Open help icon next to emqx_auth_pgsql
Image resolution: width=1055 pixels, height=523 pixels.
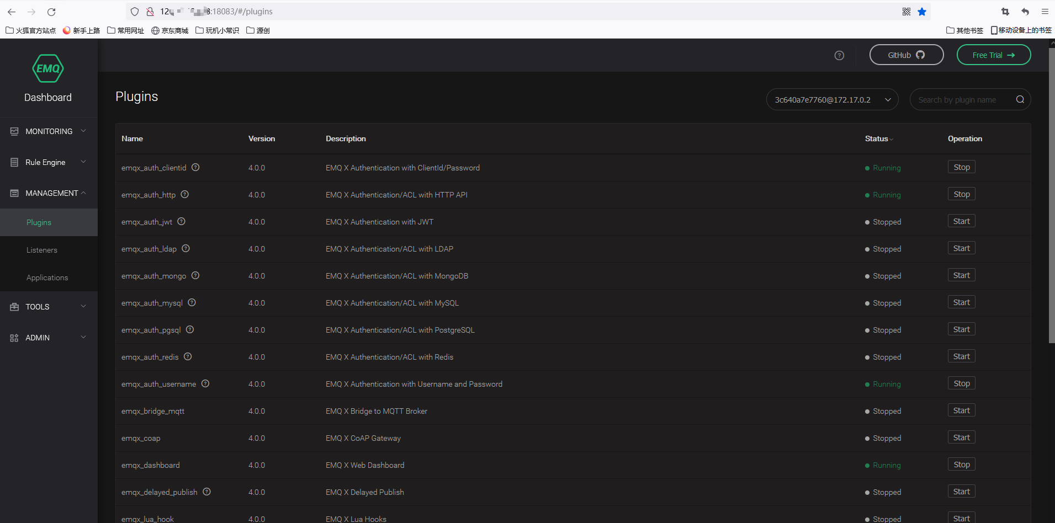click(x=190, y=329)
